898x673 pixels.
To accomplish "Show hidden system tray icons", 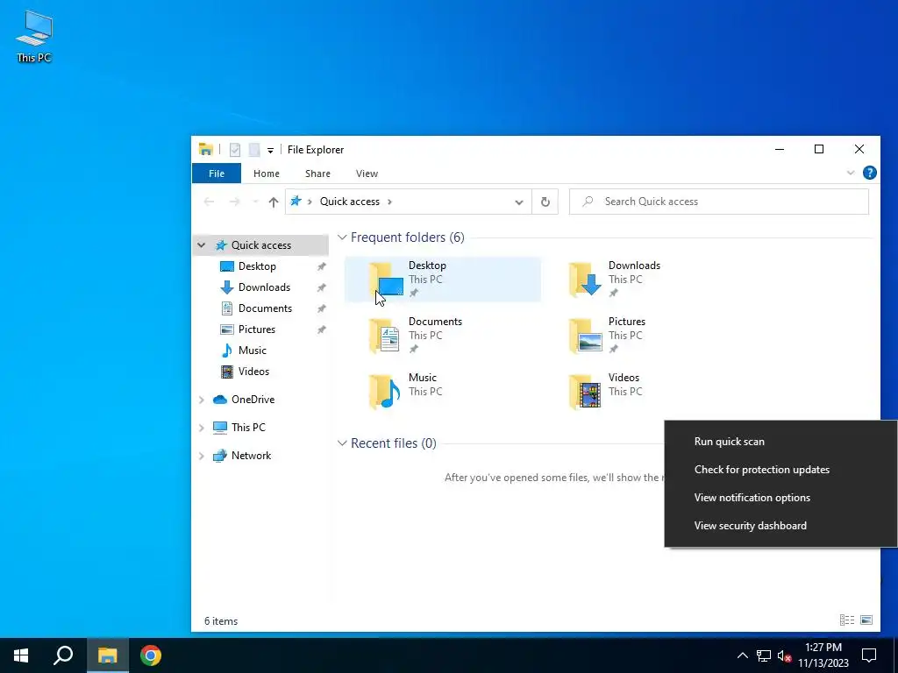I will (x=742, y=655).
